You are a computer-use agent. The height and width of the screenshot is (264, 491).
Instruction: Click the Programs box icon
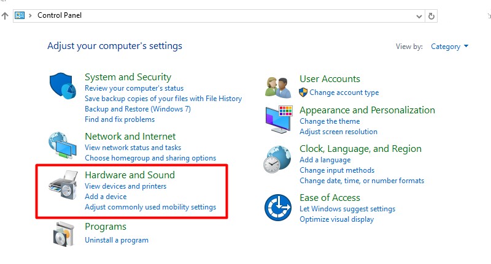click(63, 233)
